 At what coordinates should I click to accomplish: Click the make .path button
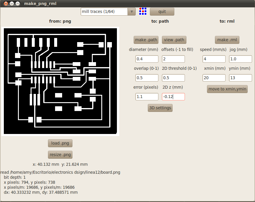[146, 40]
